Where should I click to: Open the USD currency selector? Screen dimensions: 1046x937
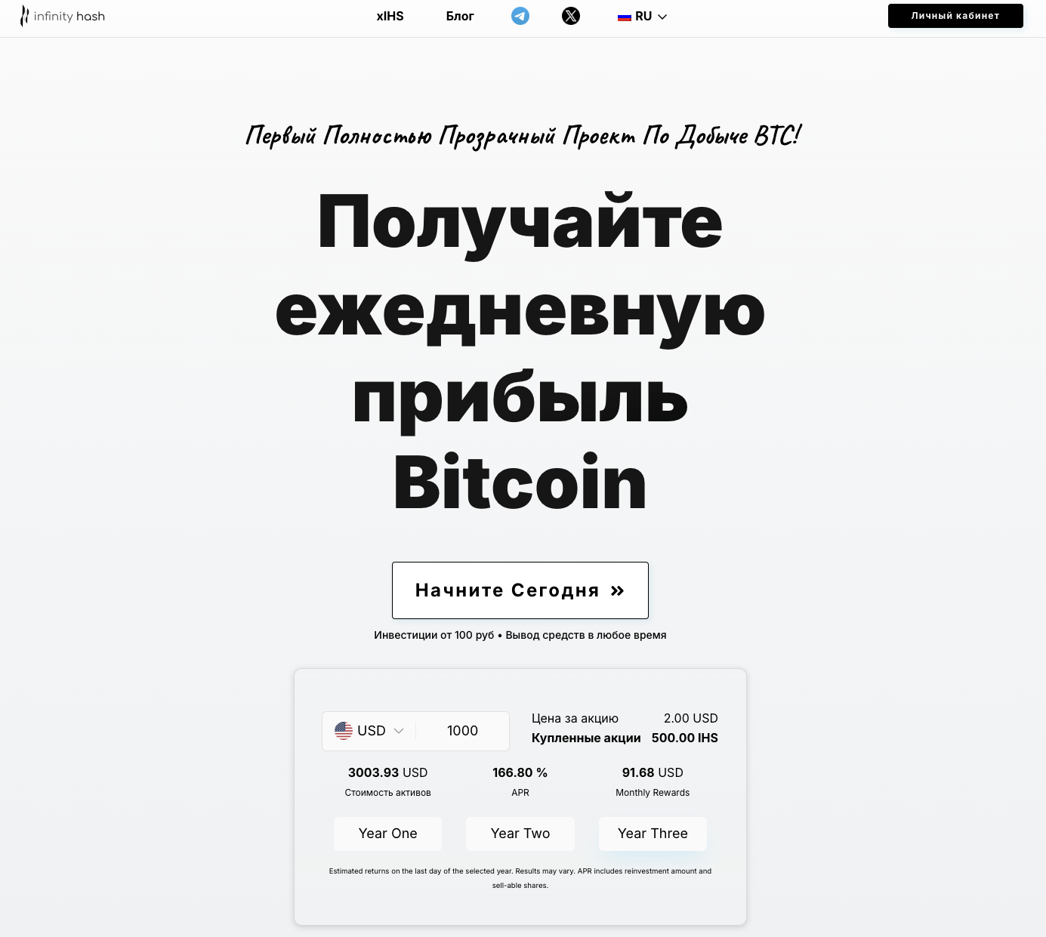tap(369, 731)
